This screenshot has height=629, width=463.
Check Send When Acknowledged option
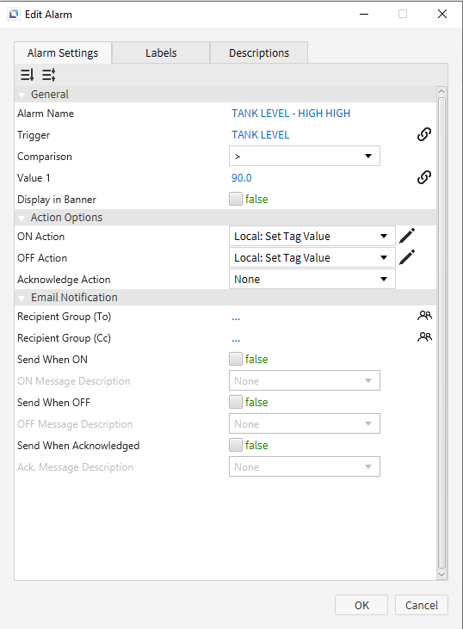[x=236, y=445]
